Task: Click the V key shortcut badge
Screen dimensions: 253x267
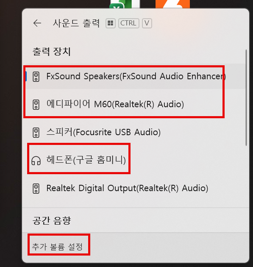Action: (x=147, y=23)
